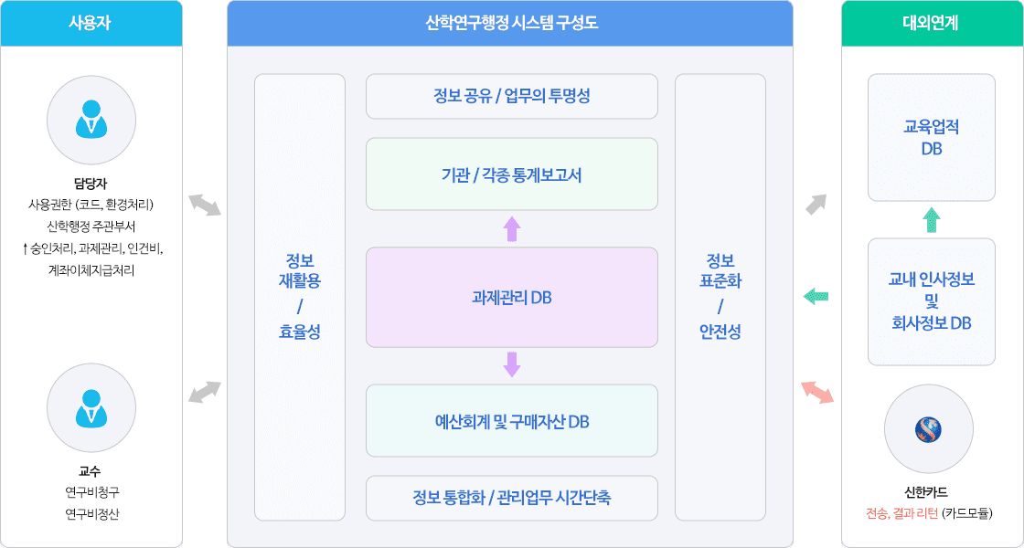
Task: Click the pink double arrow near 신한카드
Action: 816,391
